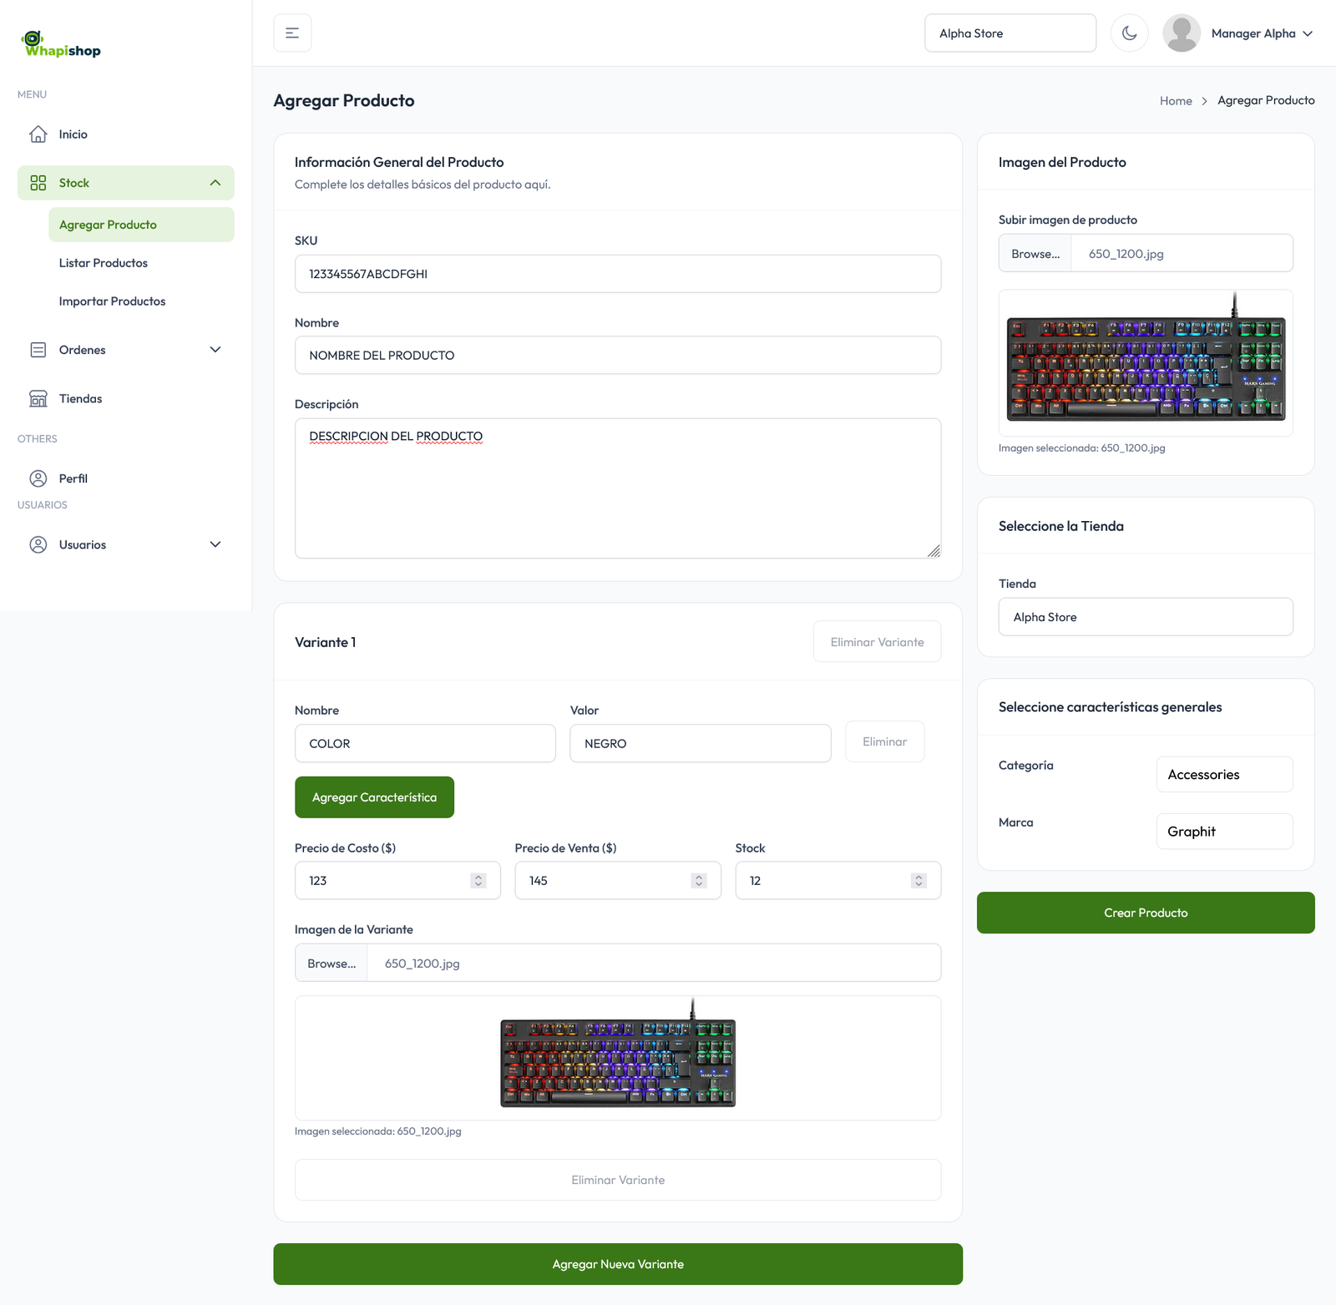Viewport: 1336px width, 1305px height.
Task: Increment the Precio de Costo stepper
Action: tap(478, 877)
